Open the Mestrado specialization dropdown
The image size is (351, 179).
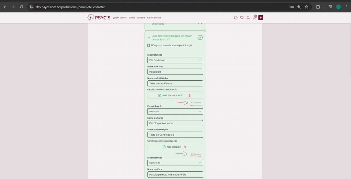(175, 112)
